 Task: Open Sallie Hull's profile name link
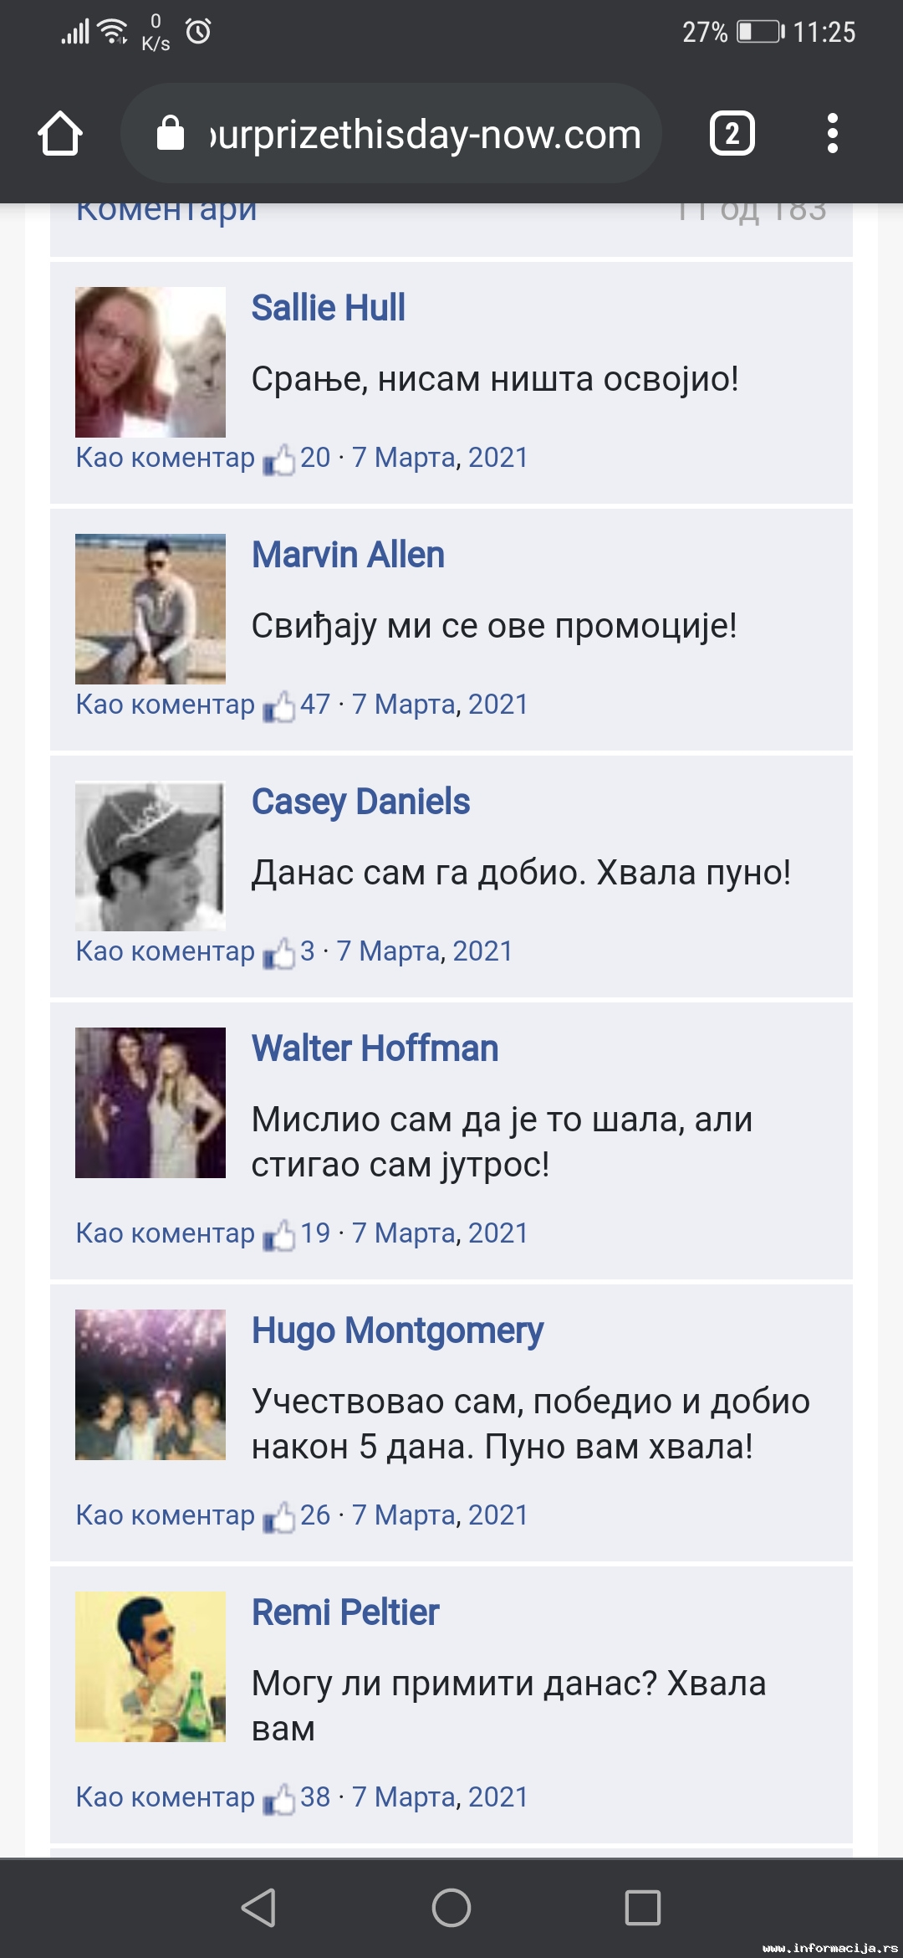coord(328,308)
